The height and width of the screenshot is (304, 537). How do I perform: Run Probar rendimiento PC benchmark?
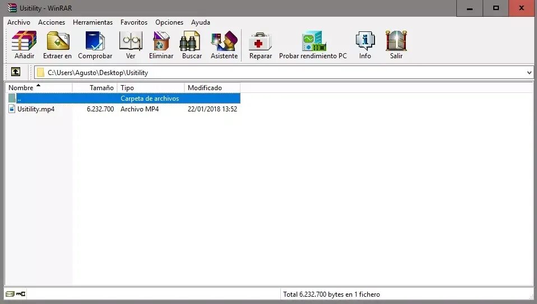pos(313,41)
